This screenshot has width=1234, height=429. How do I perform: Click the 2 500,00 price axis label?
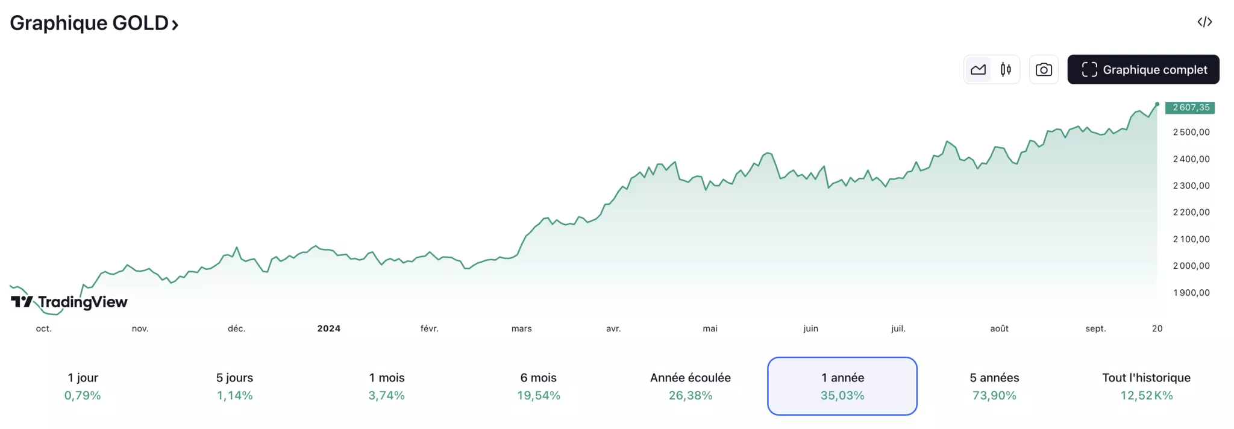(1191, 132)
